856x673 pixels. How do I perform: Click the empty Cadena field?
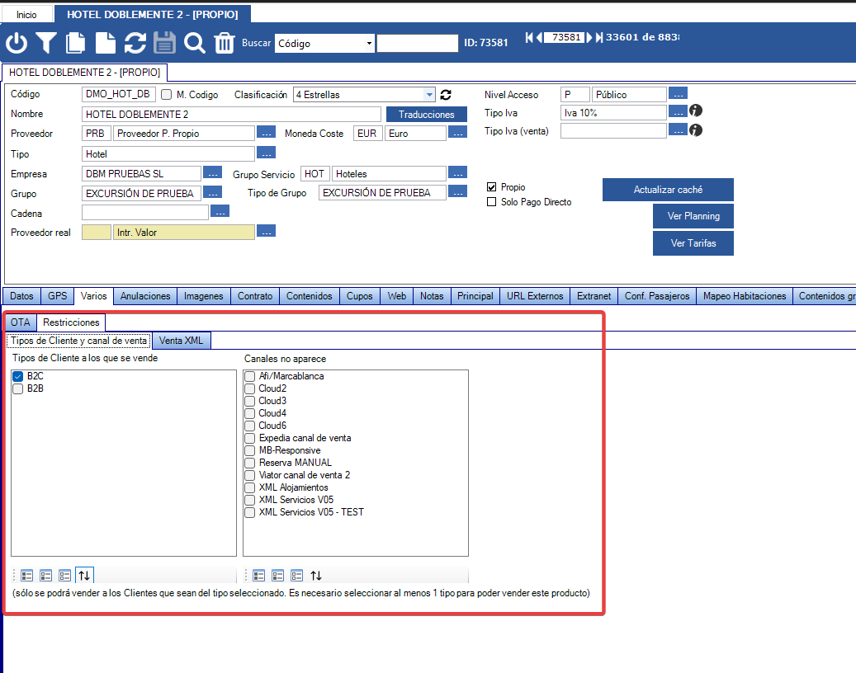pyautogui.click(x=144, y=212)
